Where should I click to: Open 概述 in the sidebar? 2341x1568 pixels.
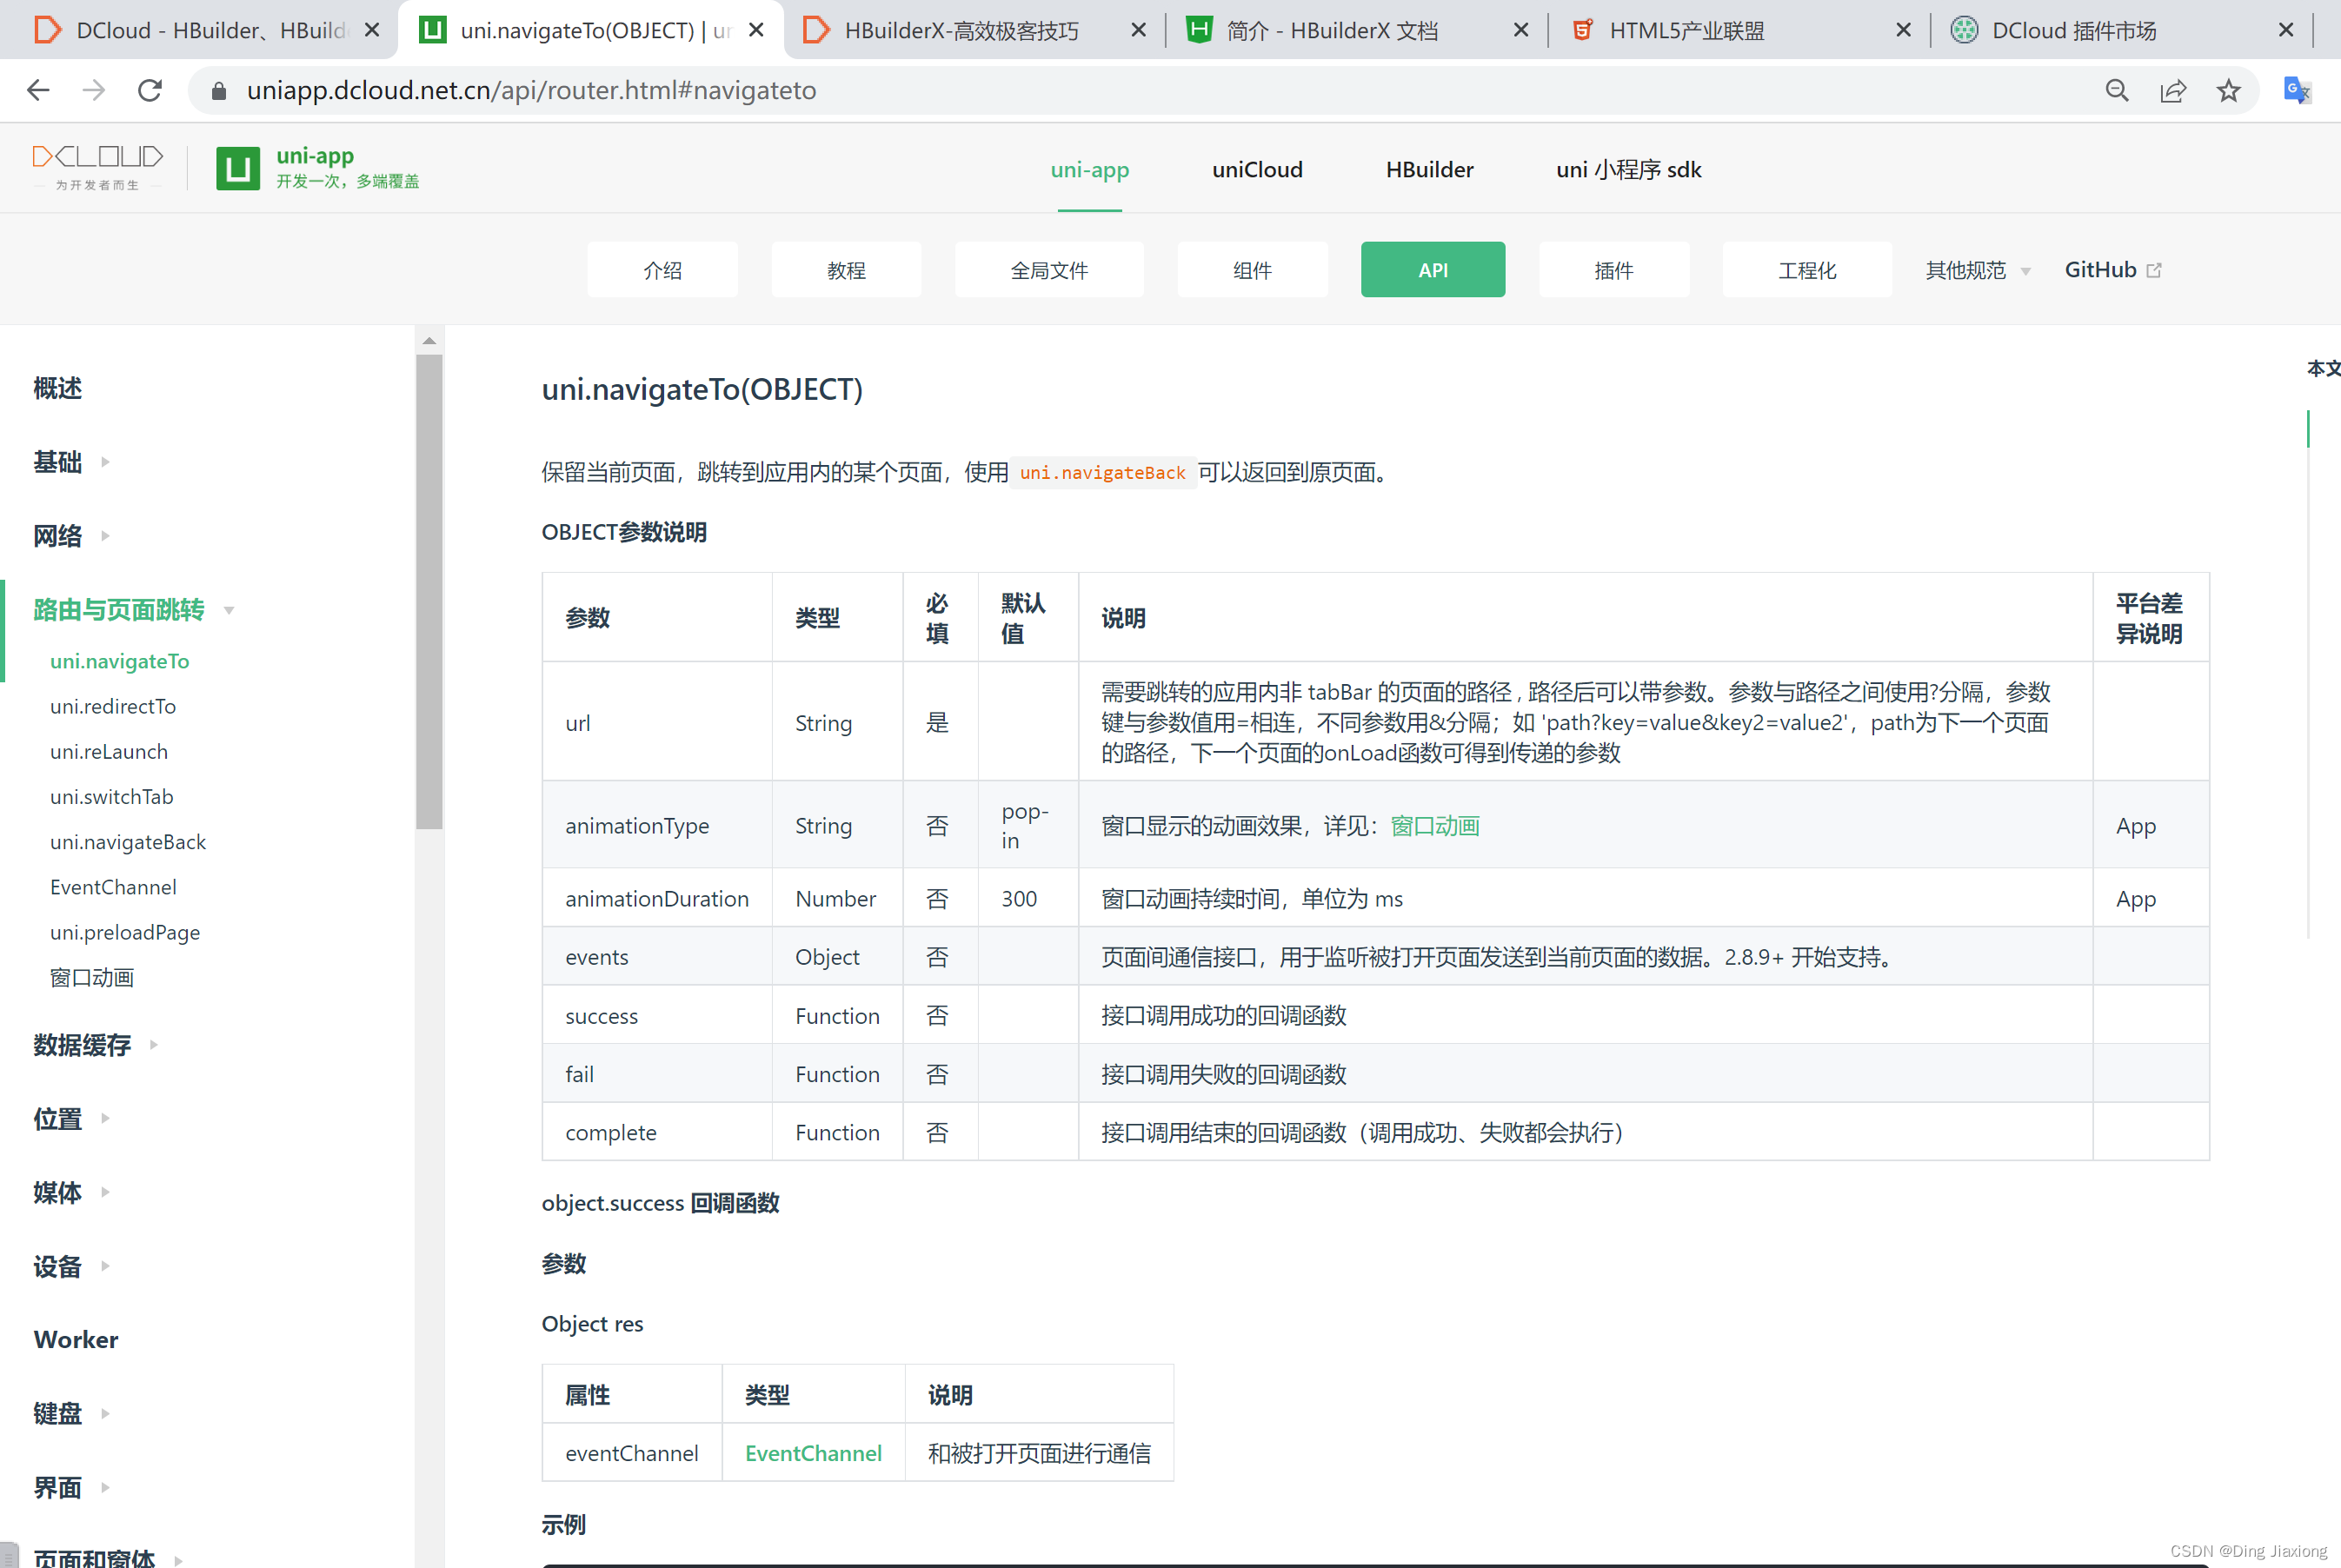pos(57,388)
